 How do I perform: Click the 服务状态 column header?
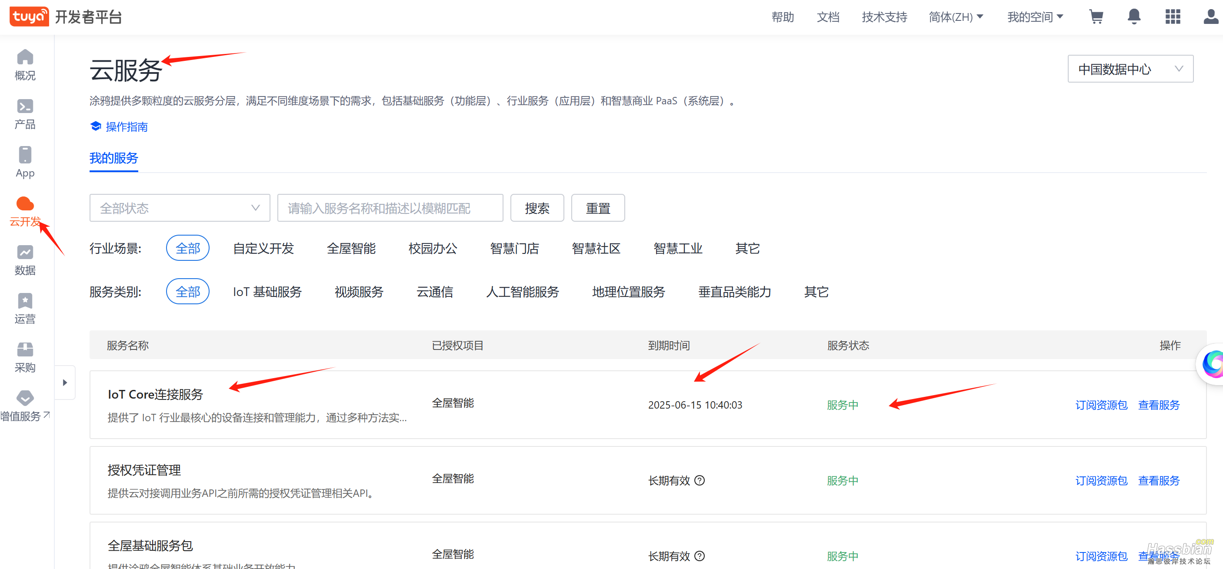[848, 345]
